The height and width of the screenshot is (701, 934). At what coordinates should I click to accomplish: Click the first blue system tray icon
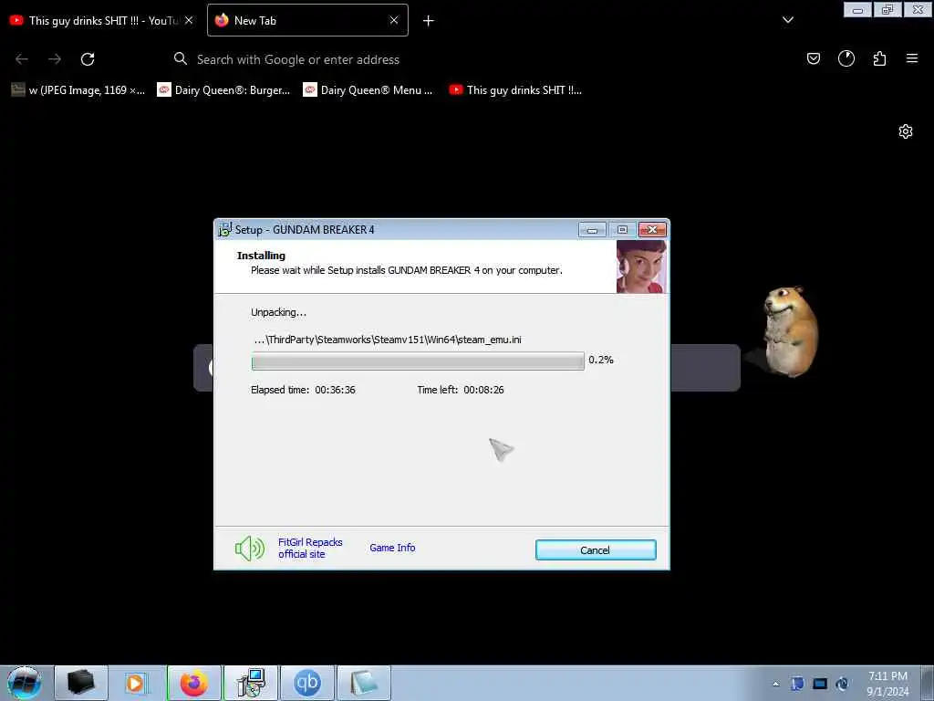click(x=797, y=684)
